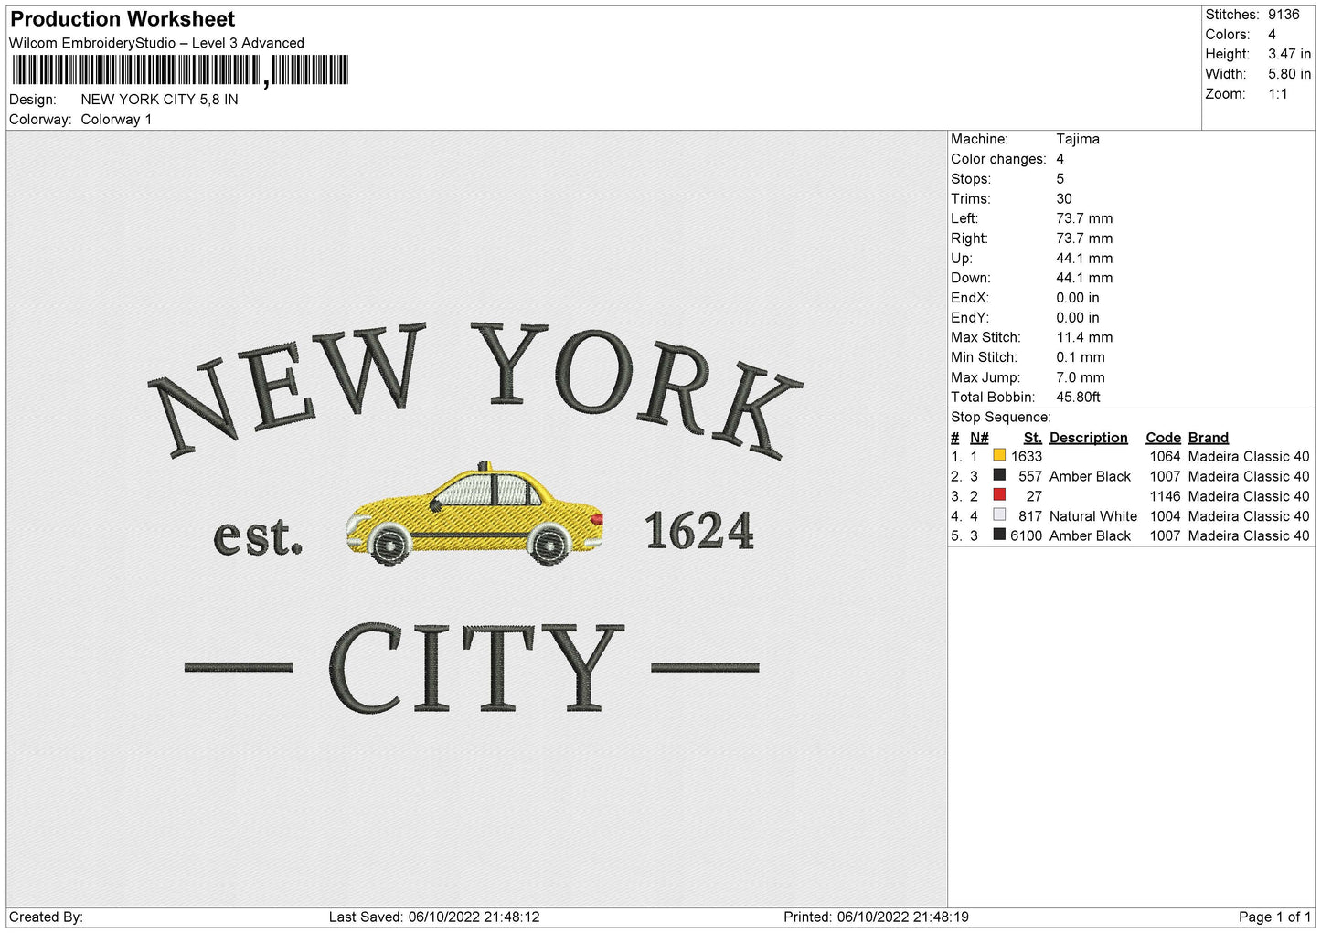Click the 'Created By:' footer label
This screenshot has height=933, width=1321.
[x=46, y=917]
